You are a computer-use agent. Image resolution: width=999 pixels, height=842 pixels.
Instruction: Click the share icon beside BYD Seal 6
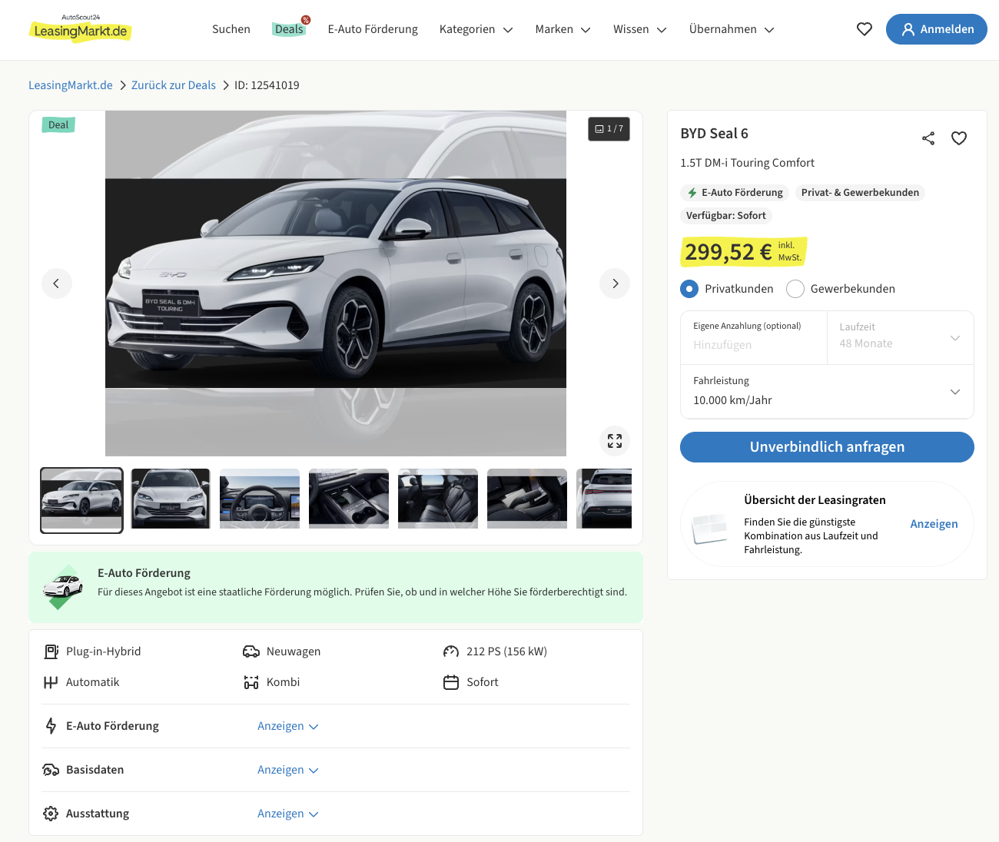point(928,138)
